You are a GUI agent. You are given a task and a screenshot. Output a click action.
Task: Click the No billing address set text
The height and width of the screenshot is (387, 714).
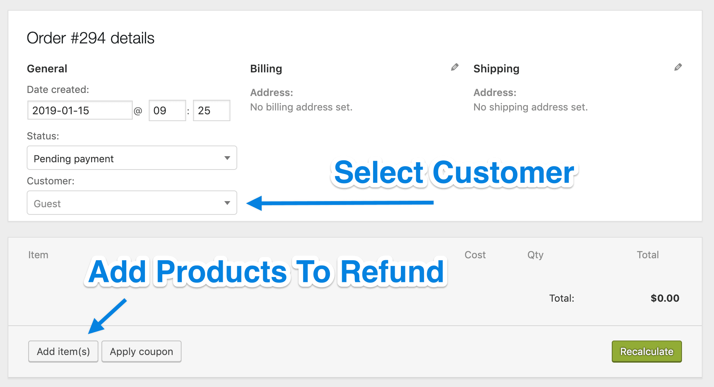coord(301,107)
